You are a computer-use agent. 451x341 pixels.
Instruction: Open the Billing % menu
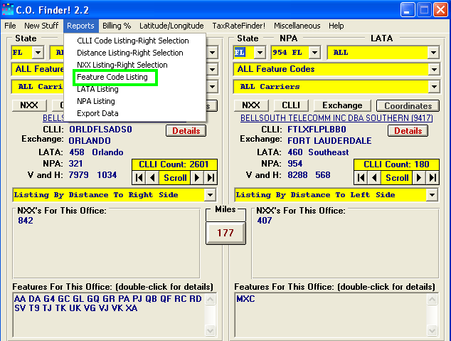click(117, 26)
